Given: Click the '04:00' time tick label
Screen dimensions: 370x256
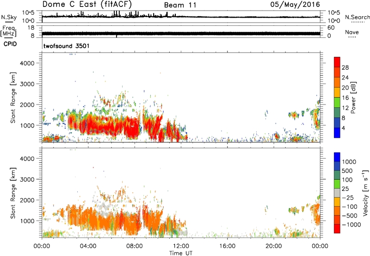Looking at the screenshot, I should tap(88, 246).
